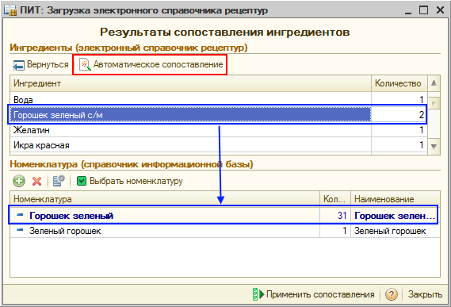Click quantity 31 cell
The height and width of the screenshot is (307, 451).
pos(335,215)
